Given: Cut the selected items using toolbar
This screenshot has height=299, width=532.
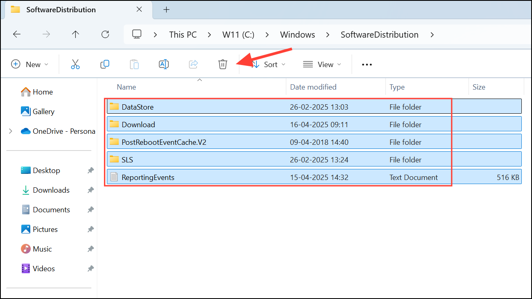Looking at the screenshot, I should pos(75,64).
